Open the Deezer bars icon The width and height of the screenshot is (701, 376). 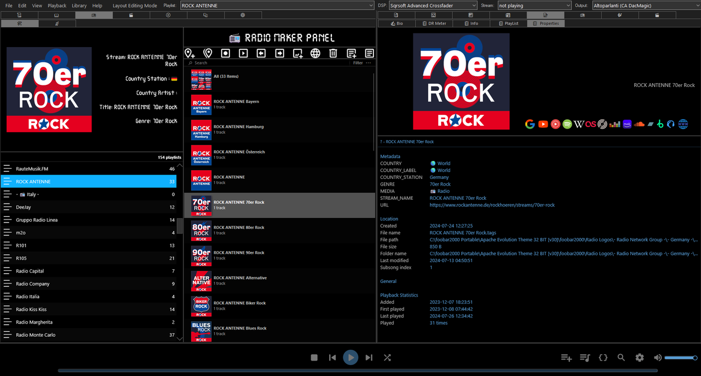click(614, 124)
